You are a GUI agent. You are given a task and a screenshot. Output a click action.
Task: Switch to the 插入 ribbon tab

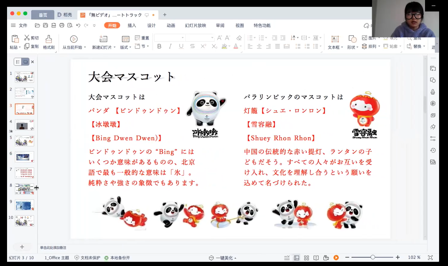[x=132, y=26]
